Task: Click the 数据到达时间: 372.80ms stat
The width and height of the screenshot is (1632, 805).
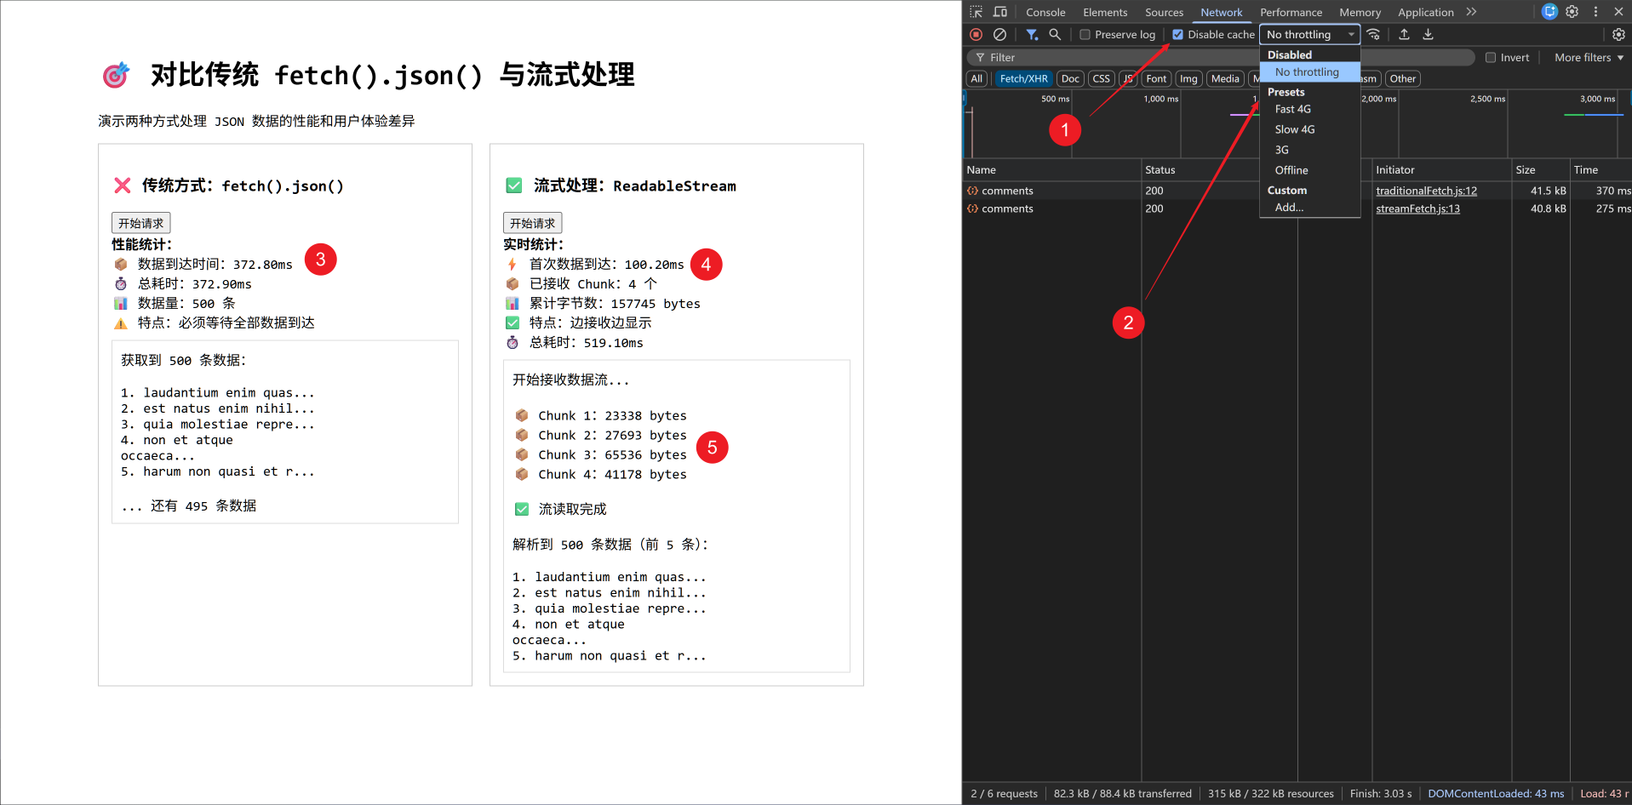Action: click(203, 265)
